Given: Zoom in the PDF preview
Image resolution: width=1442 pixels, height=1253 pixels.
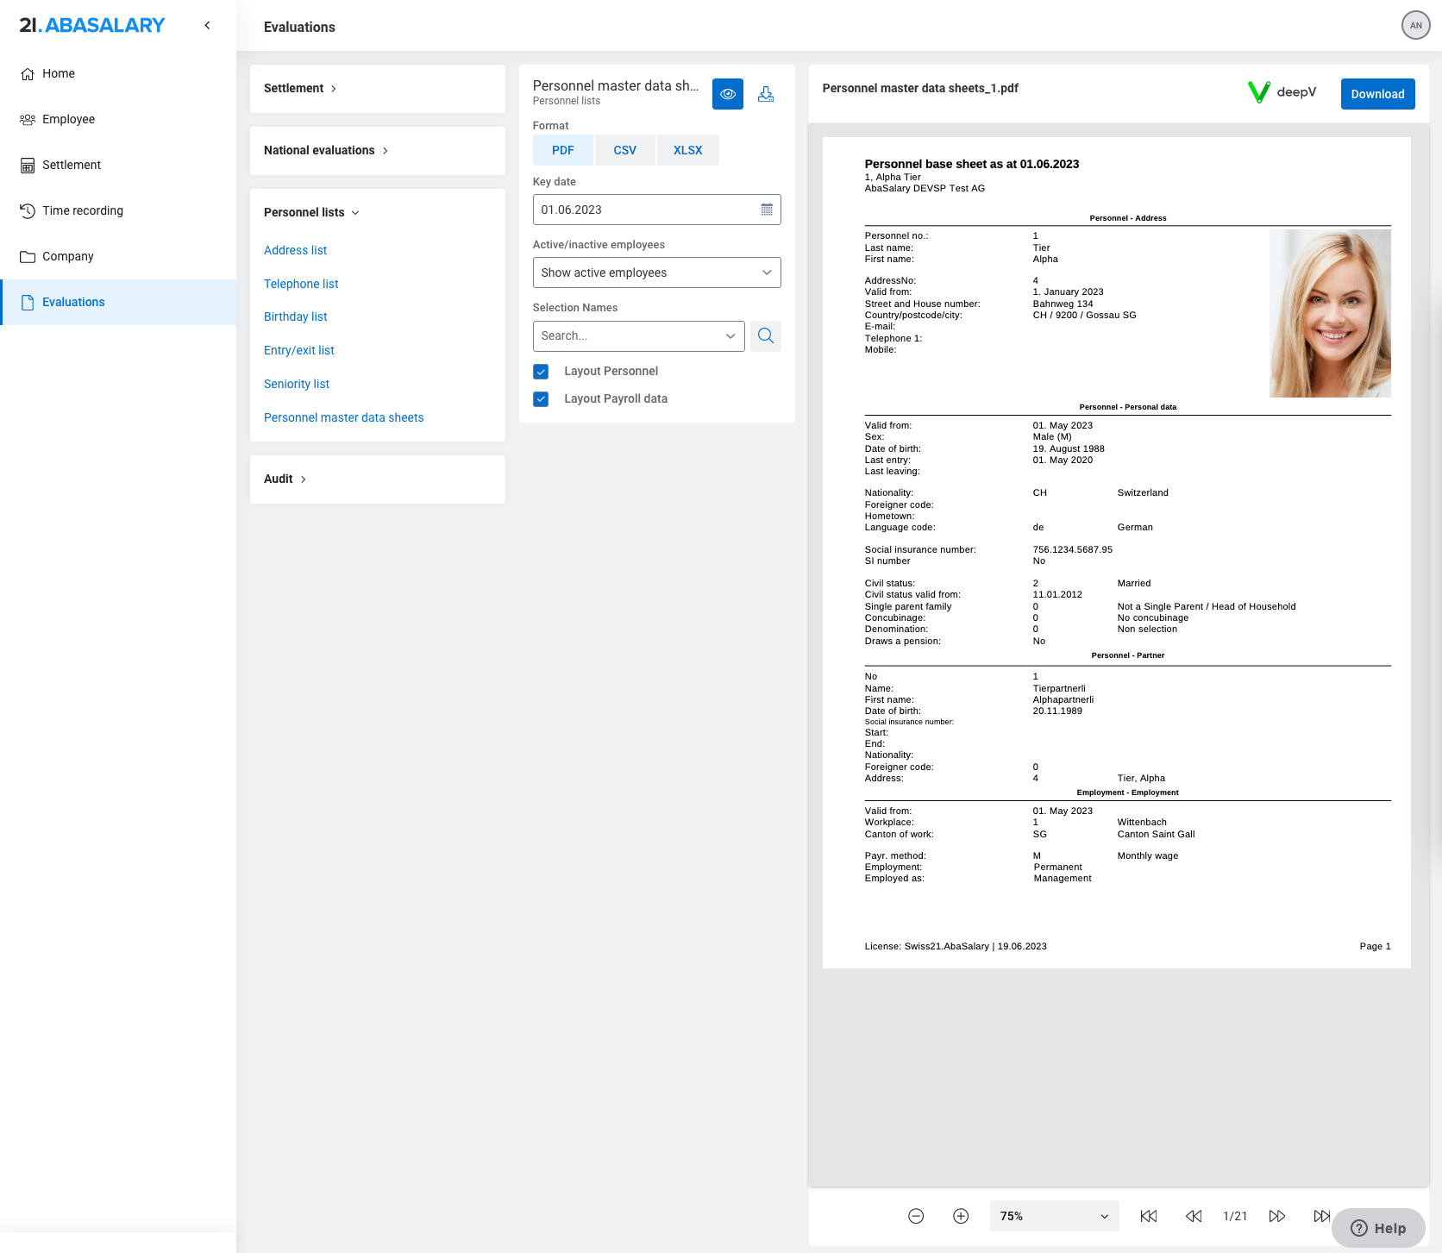Looking at the screenshot, I should pyautogui.click(x=961, y=1216).
